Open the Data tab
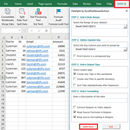The height and width of the screenshot is (130, 130). [75, 4]
